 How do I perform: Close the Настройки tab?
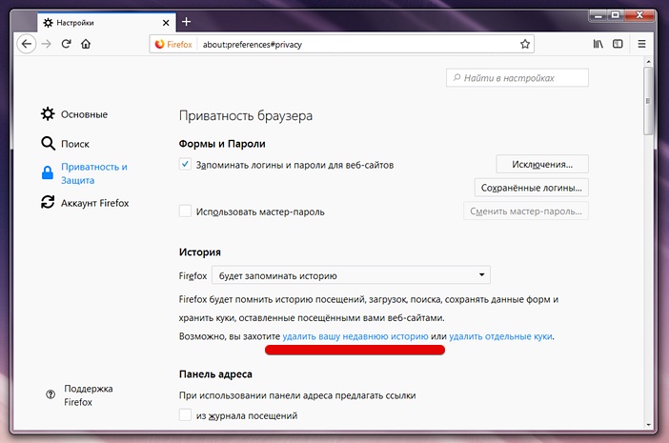coord(166,23)
